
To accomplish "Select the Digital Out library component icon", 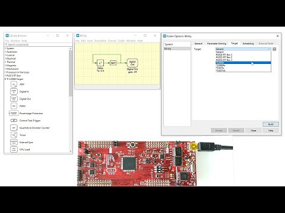I will tap(14, 99).
